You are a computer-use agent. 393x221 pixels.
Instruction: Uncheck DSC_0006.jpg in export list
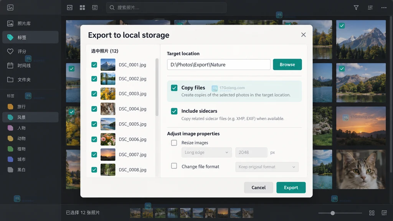(x=94, y=139)
